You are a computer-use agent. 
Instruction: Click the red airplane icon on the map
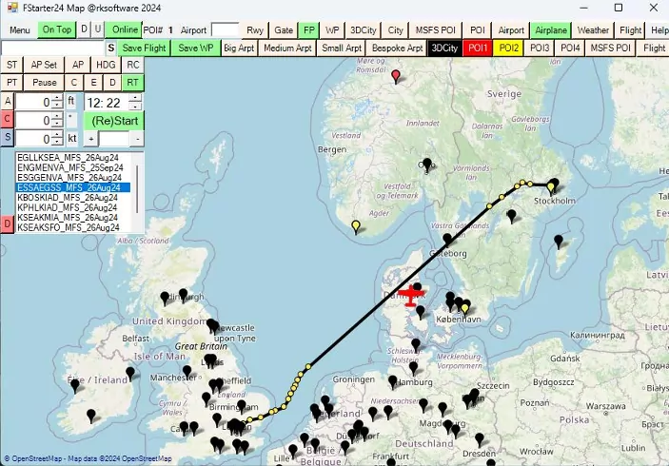pos(411,295)
